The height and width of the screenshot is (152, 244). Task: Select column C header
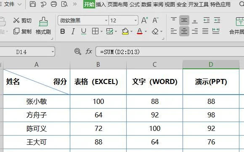[x=155, y=64]
